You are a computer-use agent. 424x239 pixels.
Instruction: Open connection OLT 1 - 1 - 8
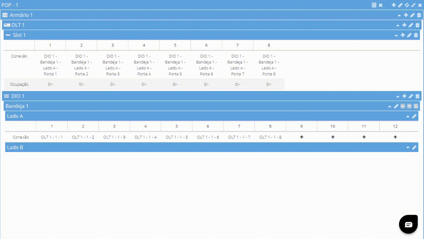(x=270, y=137)
